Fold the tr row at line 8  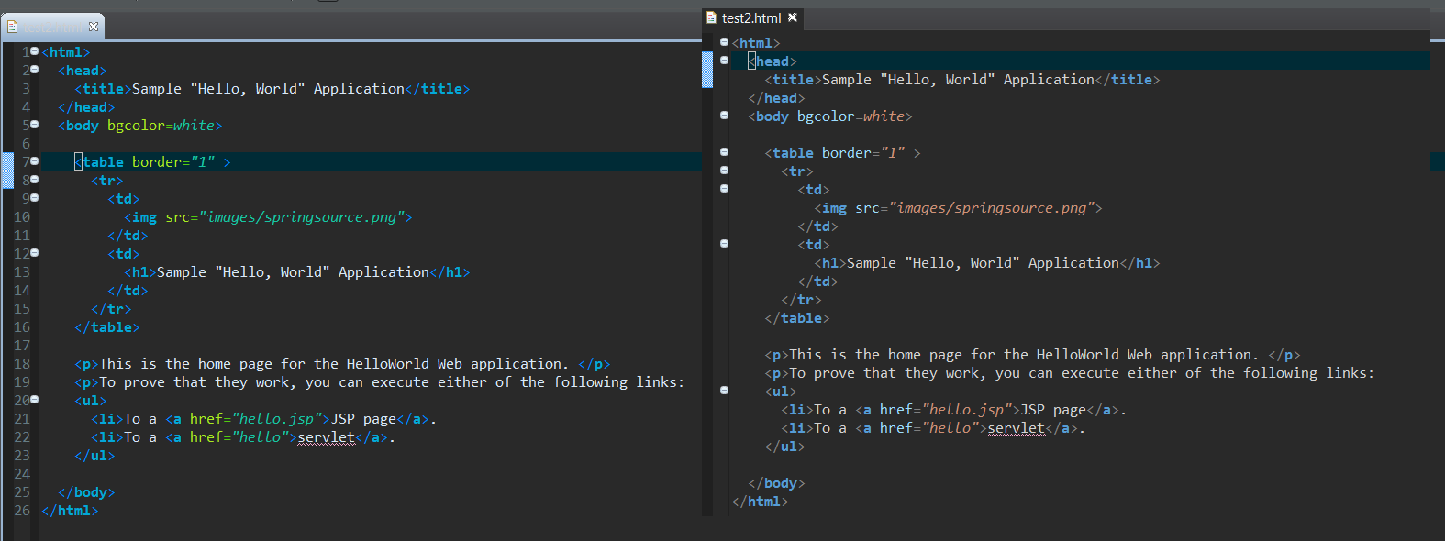click(x=35, y=180)
